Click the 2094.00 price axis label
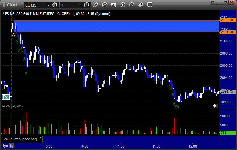This screenshot has width=237, height=150. click(226, 78)
